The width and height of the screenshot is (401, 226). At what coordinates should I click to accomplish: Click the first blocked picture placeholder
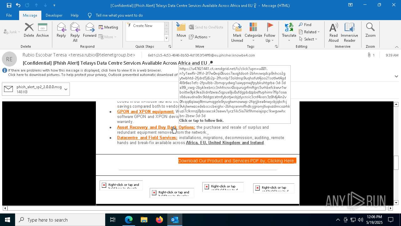point(121,186)
